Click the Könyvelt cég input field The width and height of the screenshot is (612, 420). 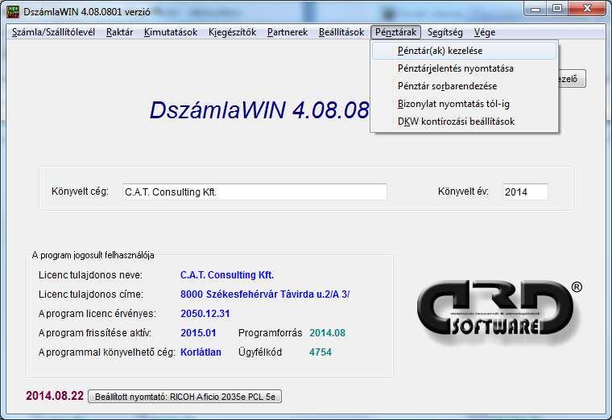tap(254, 191)
